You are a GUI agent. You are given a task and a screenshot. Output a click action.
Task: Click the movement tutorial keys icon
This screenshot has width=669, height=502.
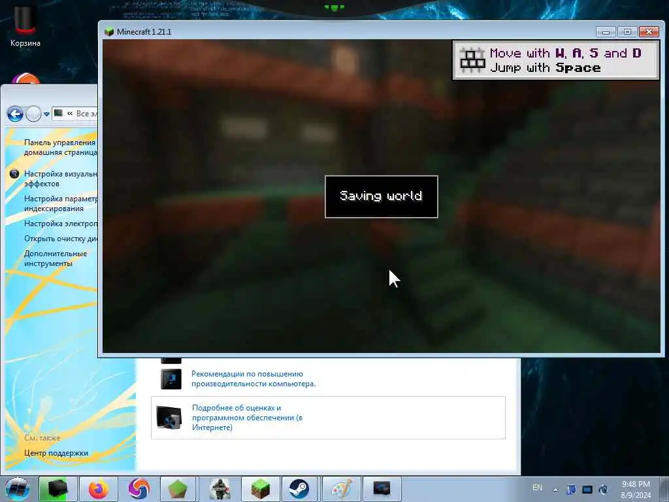472,60
